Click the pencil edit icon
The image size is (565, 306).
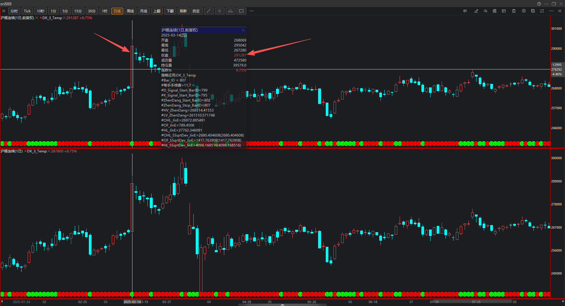tap(476, 11)
